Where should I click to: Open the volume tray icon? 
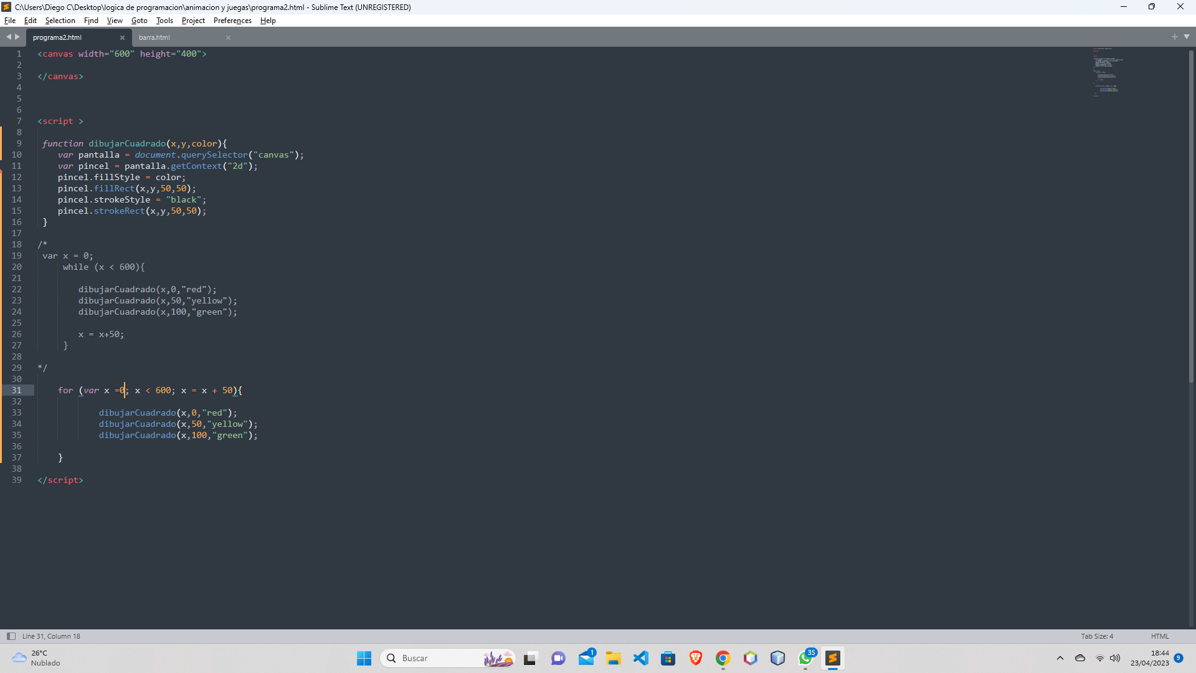point(1115,658)
